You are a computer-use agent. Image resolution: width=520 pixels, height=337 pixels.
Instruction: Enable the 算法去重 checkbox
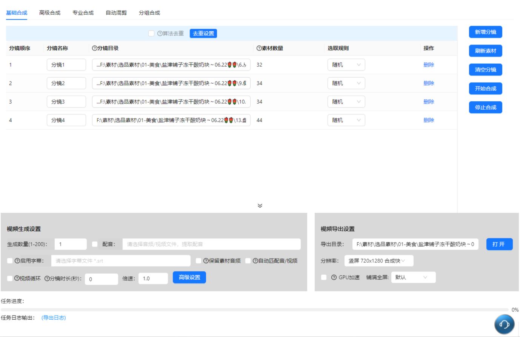tap(151, 34)
